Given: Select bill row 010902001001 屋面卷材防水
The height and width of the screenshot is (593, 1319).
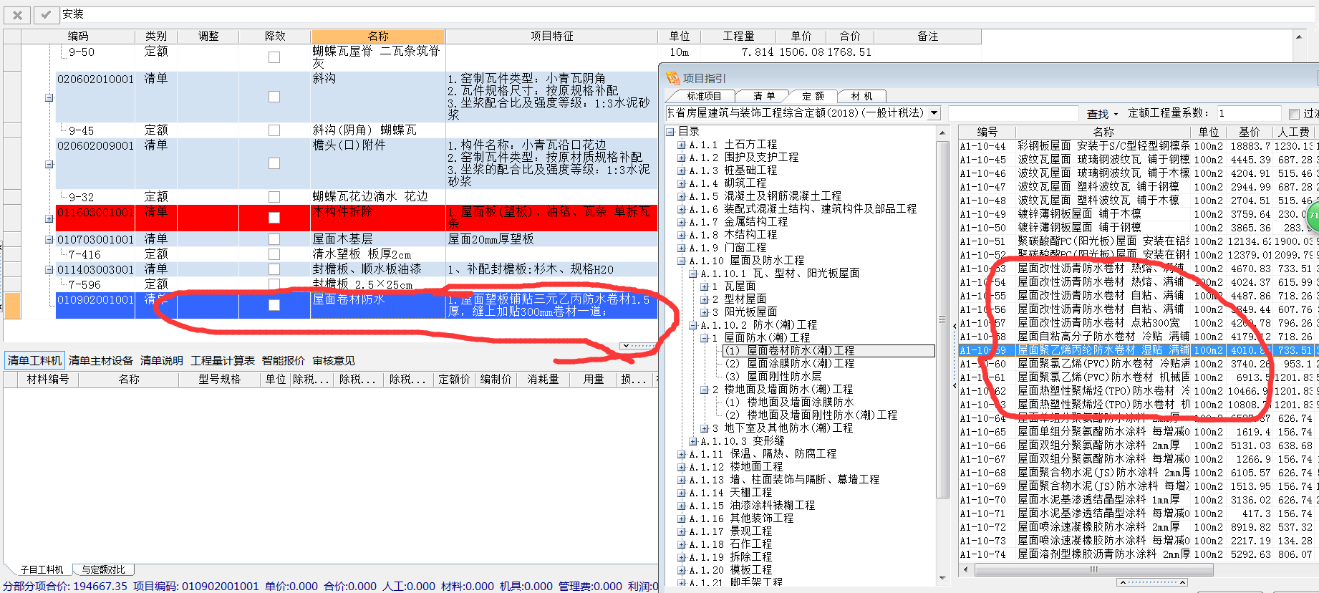Looking at the screenshot, I should (x=357, y=306).
